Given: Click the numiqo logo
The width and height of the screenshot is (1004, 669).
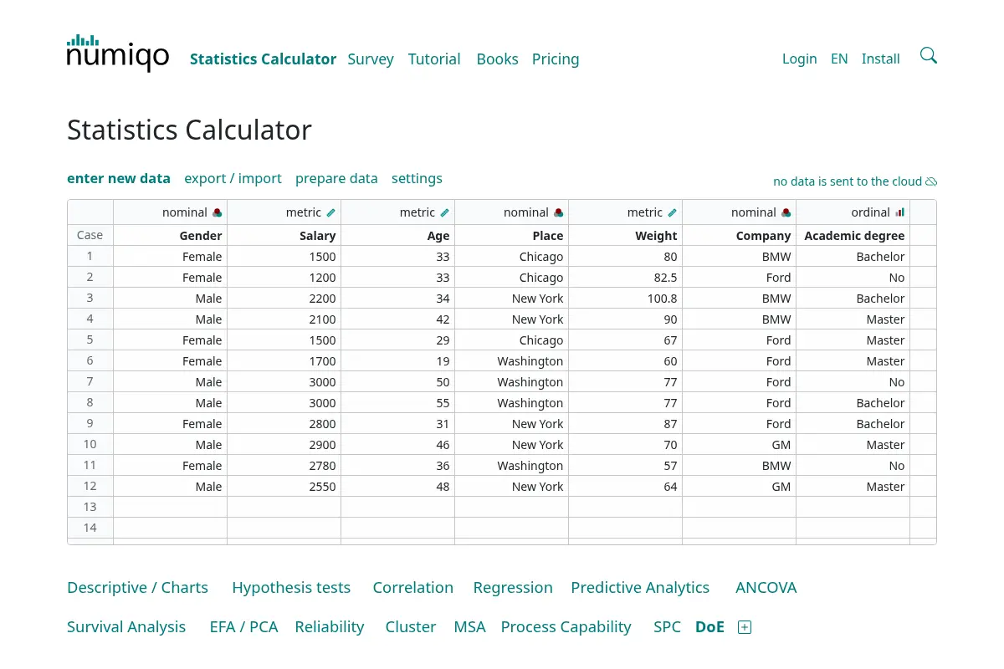Looking at the screenshot, I should tap(118, 54).
